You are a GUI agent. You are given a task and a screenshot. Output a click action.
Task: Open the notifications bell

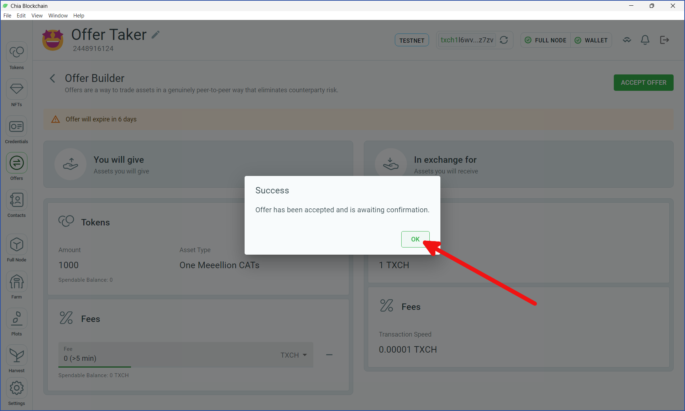(645, 40)
